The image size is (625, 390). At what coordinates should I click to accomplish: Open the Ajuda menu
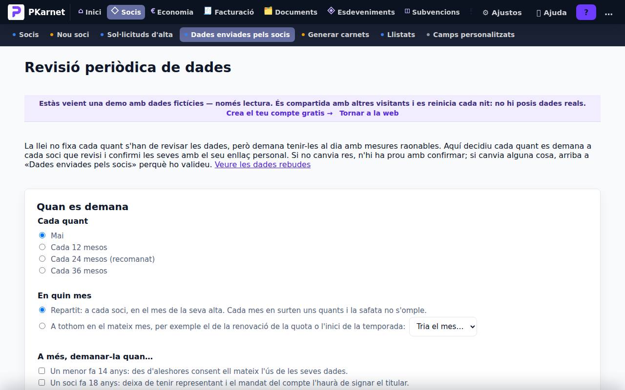tap(551, 13)
